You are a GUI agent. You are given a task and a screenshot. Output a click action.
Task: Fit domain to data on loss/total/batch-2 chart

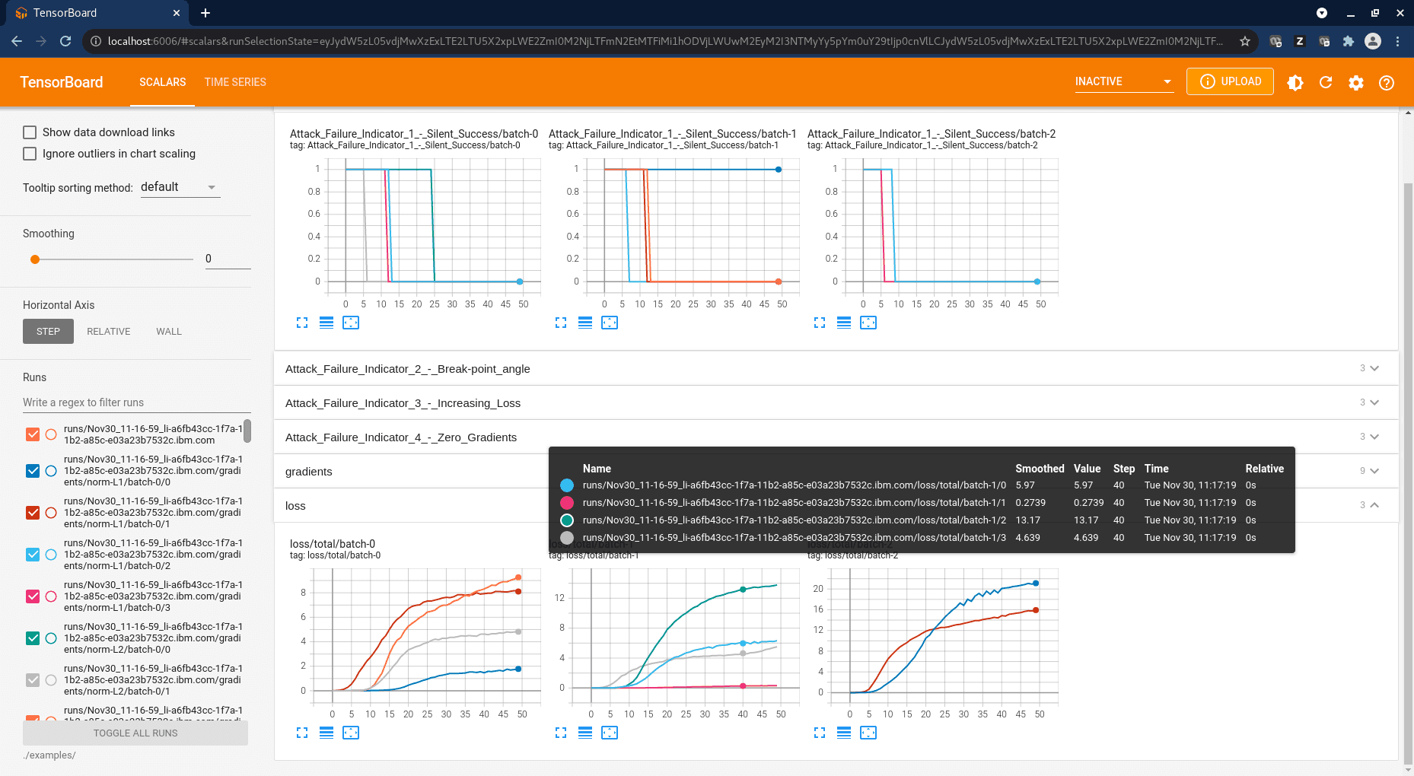click(x=868, y=733)
